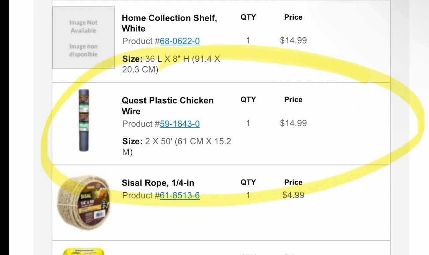429x255 pixels.
Task: Open product link 59-1843-0
Action: click(x=180, y=124)
